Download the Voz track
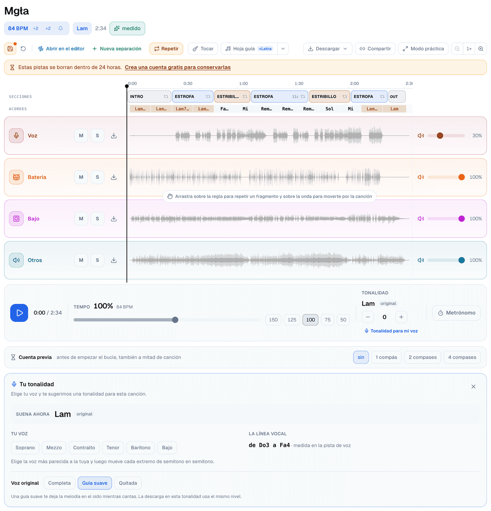The image size is (491, 511). pos(114,136)
